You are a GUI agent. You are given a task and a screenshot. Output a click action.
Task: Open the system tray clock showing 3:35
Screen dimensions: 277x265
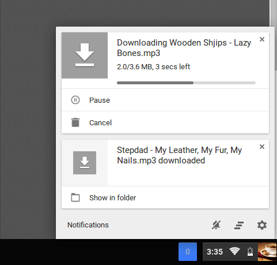[215, 252]
